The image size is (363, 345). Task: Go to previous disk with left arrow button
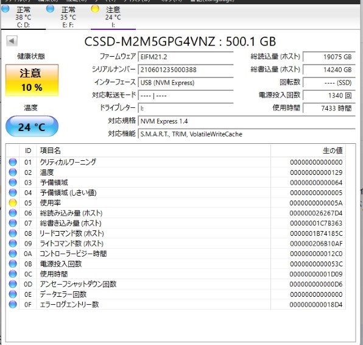tap(12, 41)
